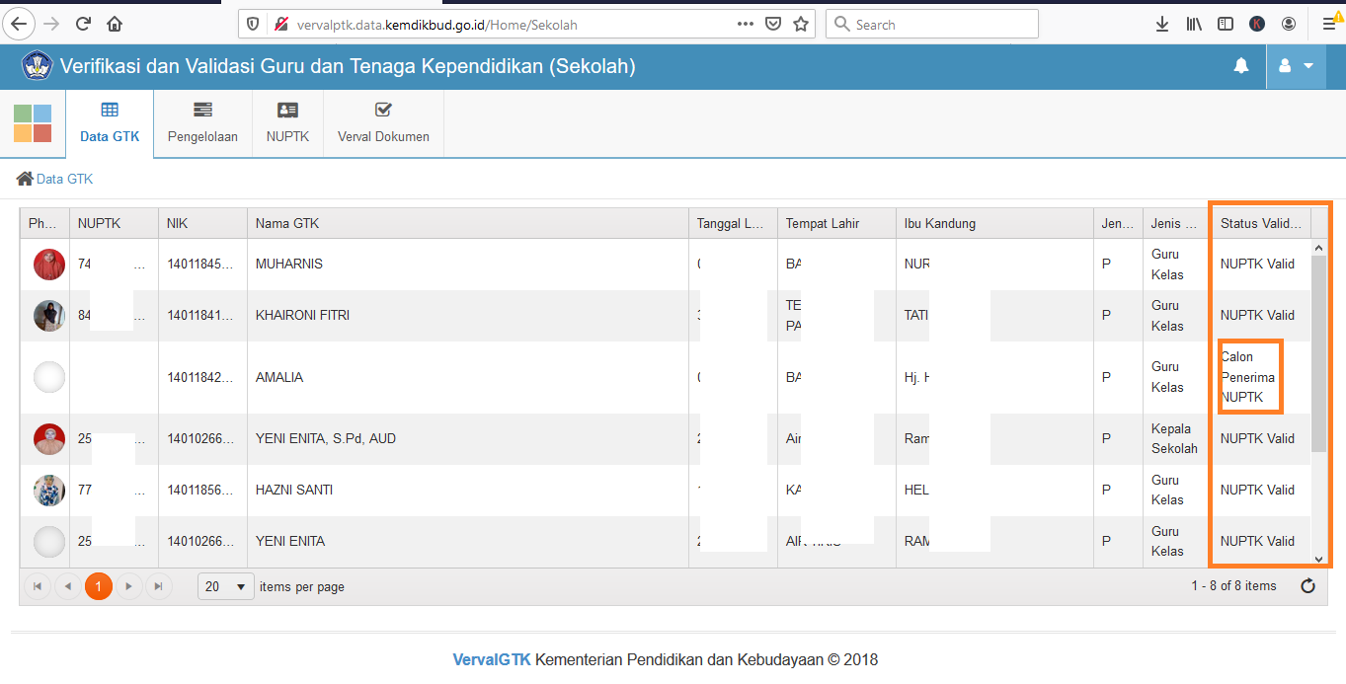Image resolution: width=1346 pixels, height=684 pixels.
Task: Go to previous page pager button
Action: pyautogui.click(x=68, y=586)
